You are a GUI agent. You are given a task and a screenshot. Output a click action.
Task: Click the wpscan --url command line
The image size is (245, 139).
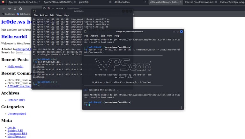[132, 51]
